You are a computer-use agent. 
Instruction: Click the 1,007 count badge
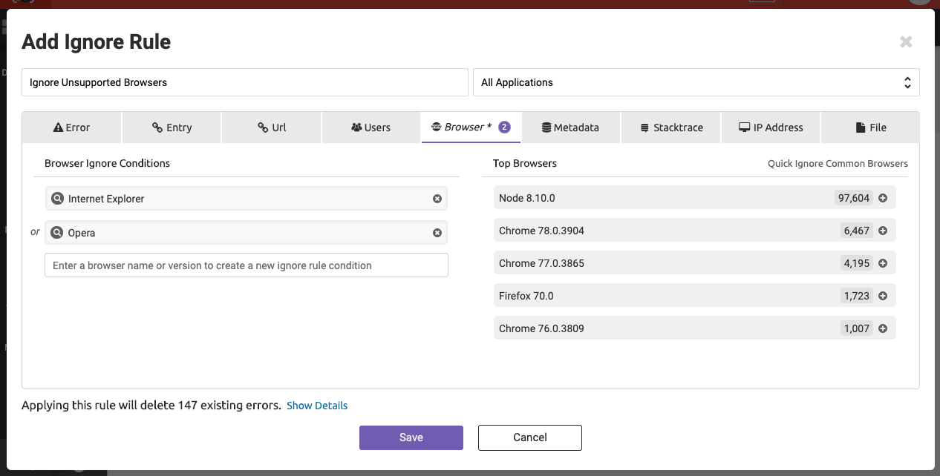[x=856, y=328]
